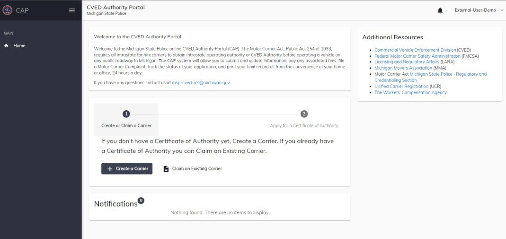Image resolution: width=506 pixels, height=239 pixels.
Task: Expand the External-User-Demo user dropdown
Action: click(478, 10)
